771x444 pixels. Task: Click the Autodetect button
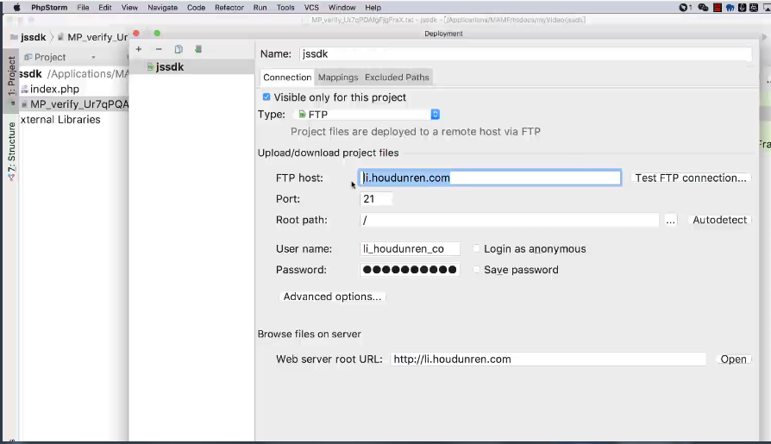click(719, 220)
